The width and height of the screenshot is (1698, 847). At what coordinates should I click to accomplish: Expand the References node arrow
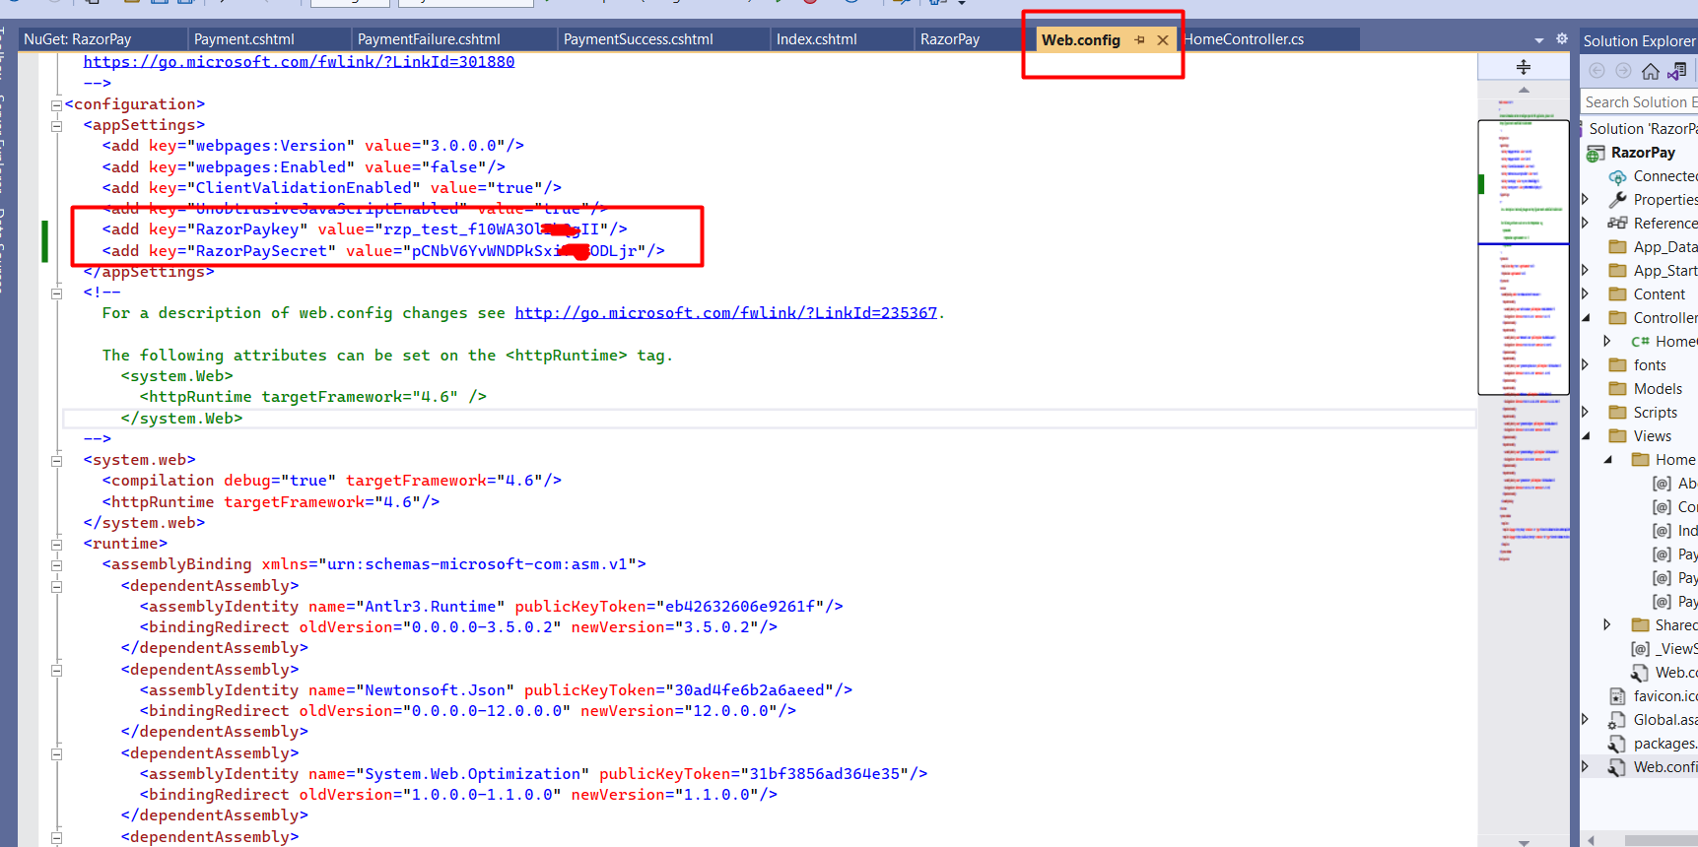coord(1586,223)
